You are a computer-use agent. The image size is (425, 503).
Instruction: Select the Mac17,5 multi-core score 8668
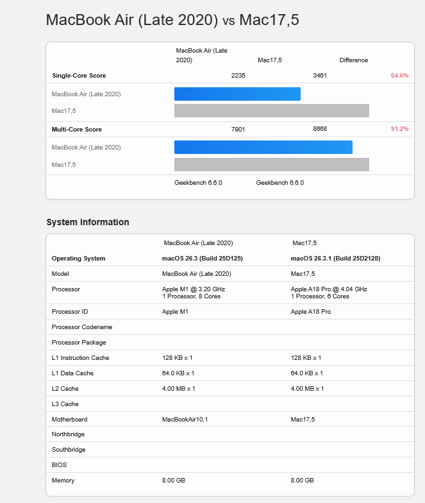(x=320, y=129)
